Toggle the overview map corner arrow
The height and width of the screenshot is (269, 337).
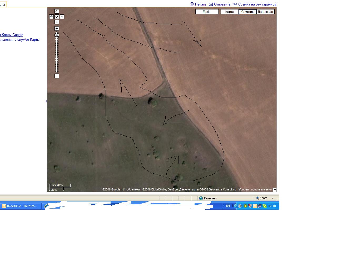[x=275, y=190]
